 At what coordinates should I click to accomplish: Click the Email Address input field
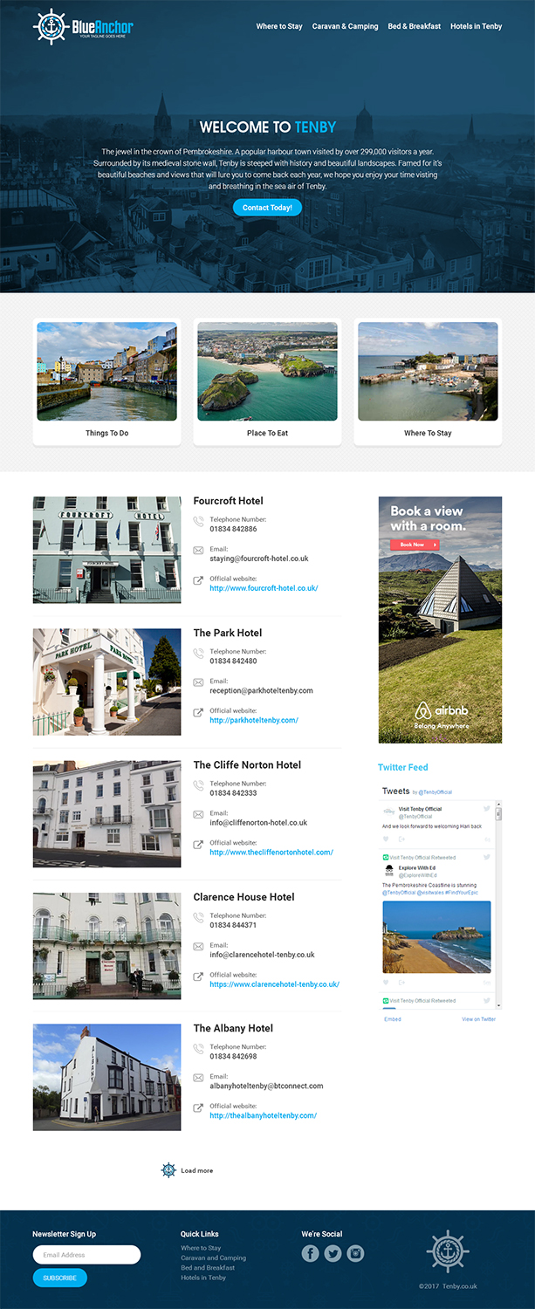click(x=86, y=1255)
